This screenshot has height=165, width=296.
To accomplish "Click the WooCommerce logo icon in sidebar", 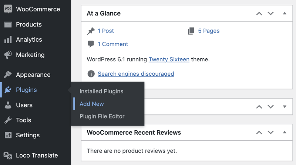I will click(x=8, y=9).
